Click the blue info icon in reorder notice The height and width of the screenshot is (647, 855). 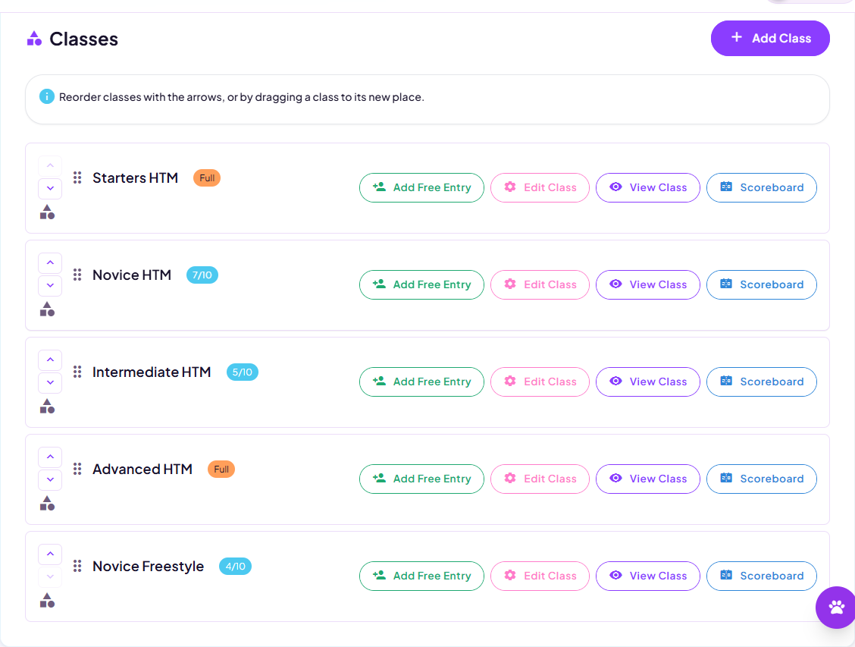pos(47,96)
